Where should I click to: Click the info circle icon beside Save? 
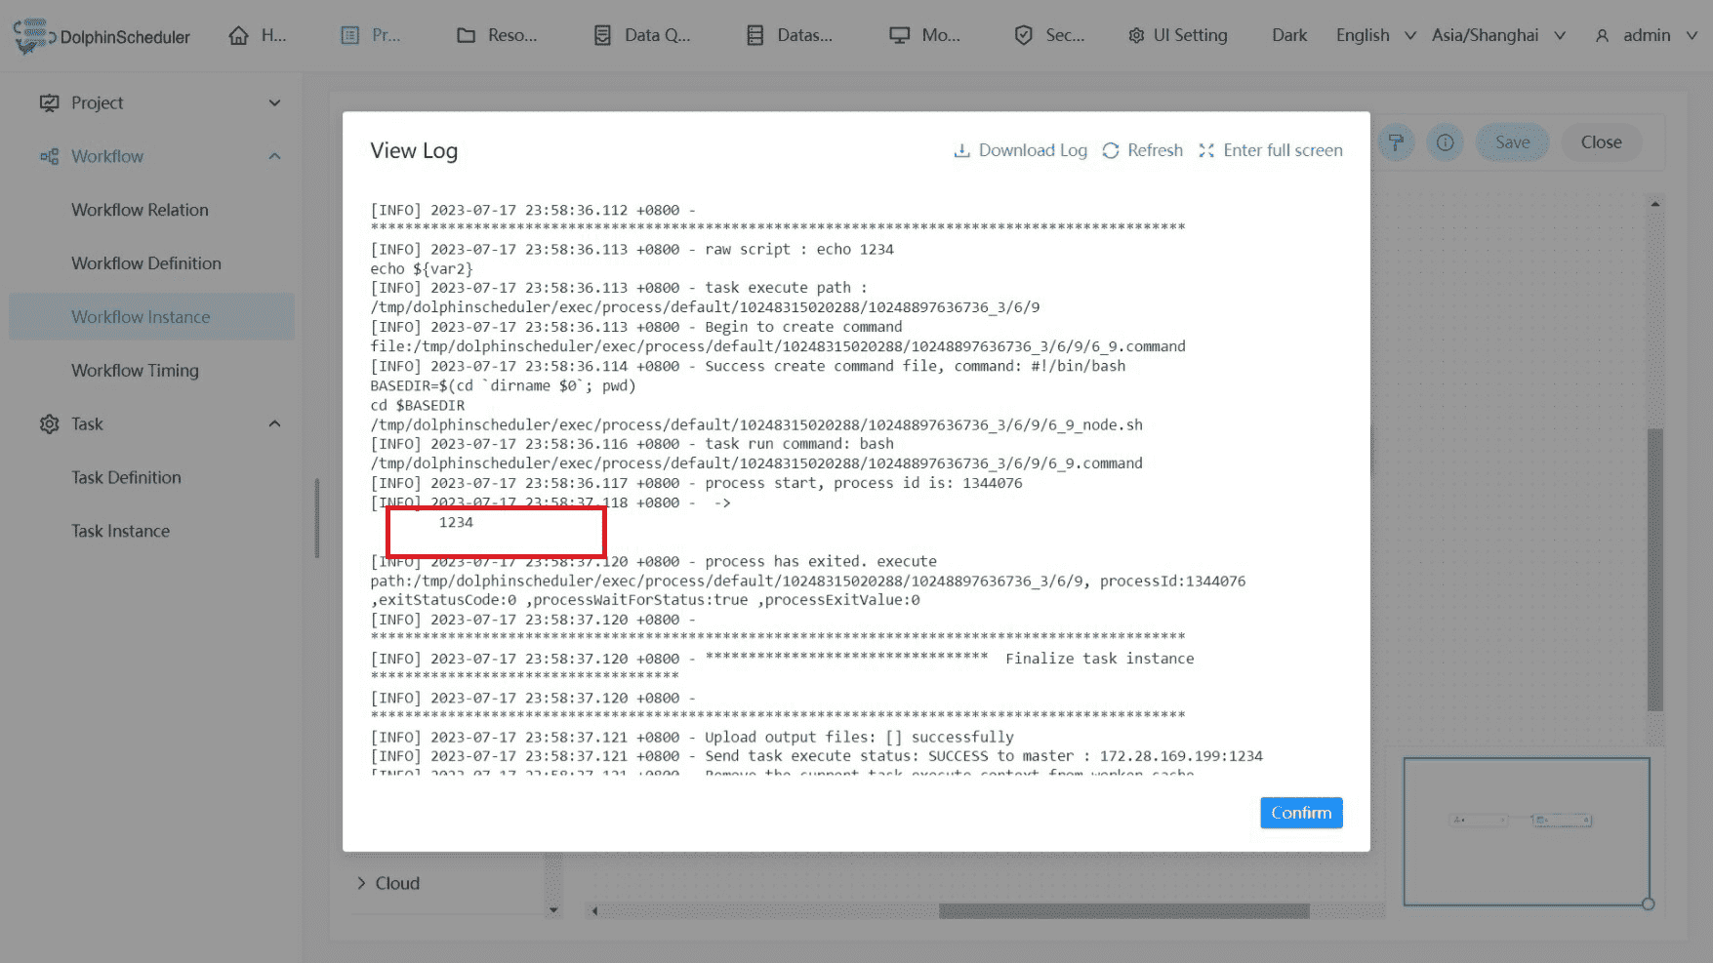tap(1445, 142)
